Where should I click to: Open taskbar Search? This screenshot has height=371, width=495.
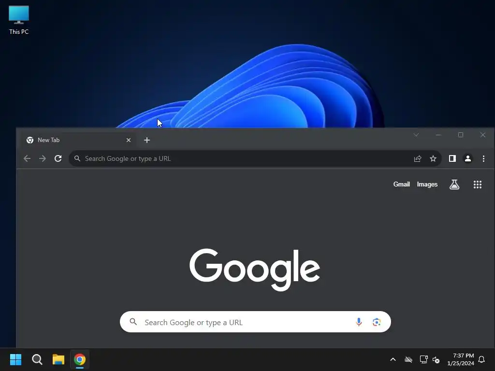[x=37, y=359]
